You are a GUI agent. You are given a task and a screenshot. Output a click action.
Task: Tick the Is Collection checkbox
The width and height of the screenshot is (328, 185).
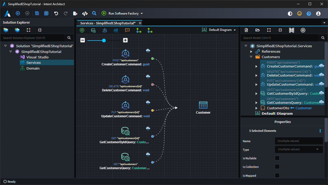277,167
